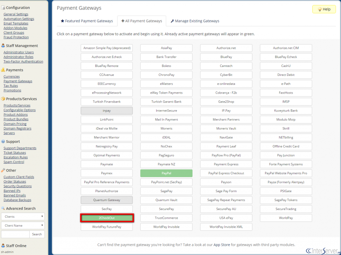341x255 pixels.
Task: Activate USA ePay gateway
Action: [226, 218]
